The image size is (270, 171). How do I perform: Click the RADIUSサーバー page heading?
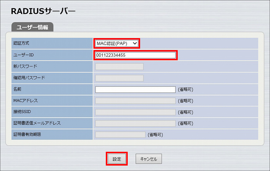click(x=43, y=11)
